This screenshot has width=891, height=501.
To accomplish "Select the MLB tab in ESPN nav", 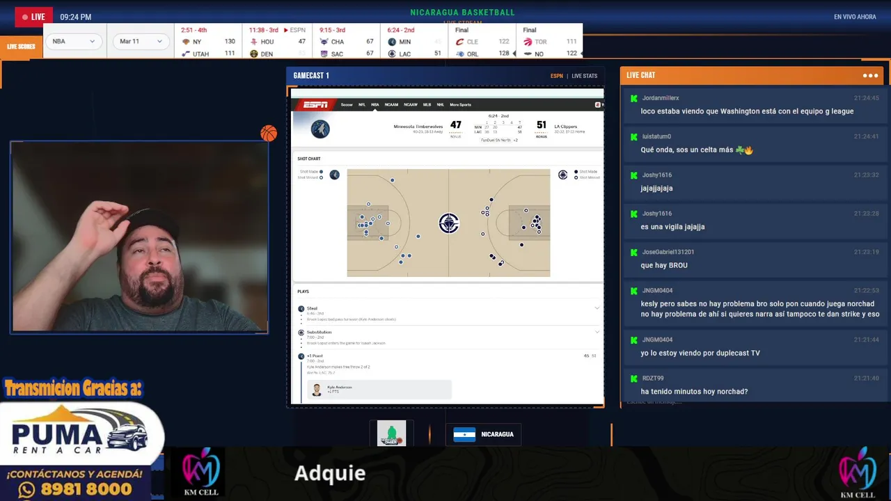I will pyautogui.click(x=427, y=104).
